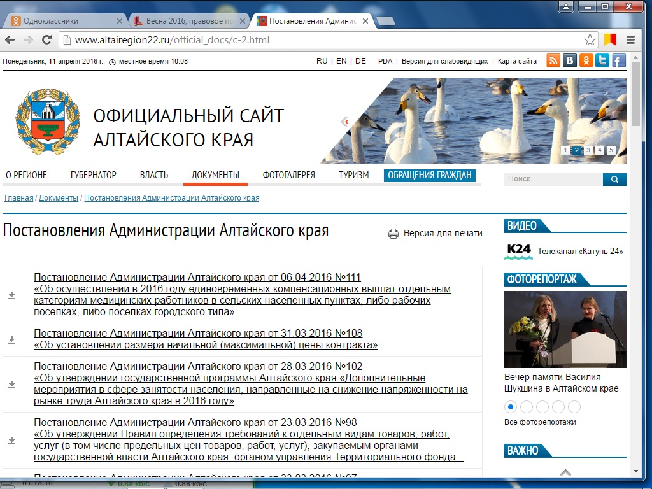Reload the page with the refresh button
Screen dimensions: 652x489
click(x=46, y=39)
